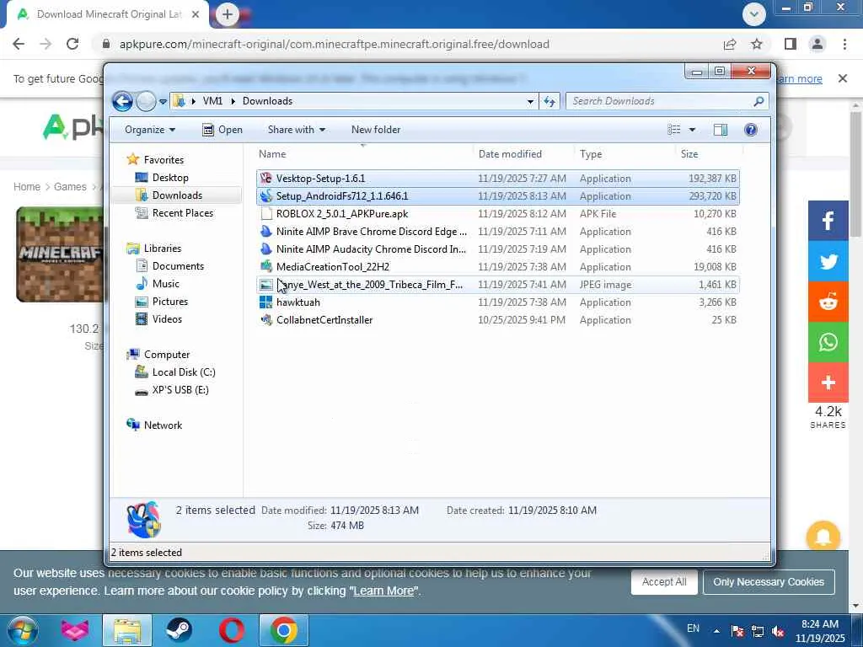863x647 pixels.
Task: Click the Explorer Back navigation arrow
Action: [122, 101]
